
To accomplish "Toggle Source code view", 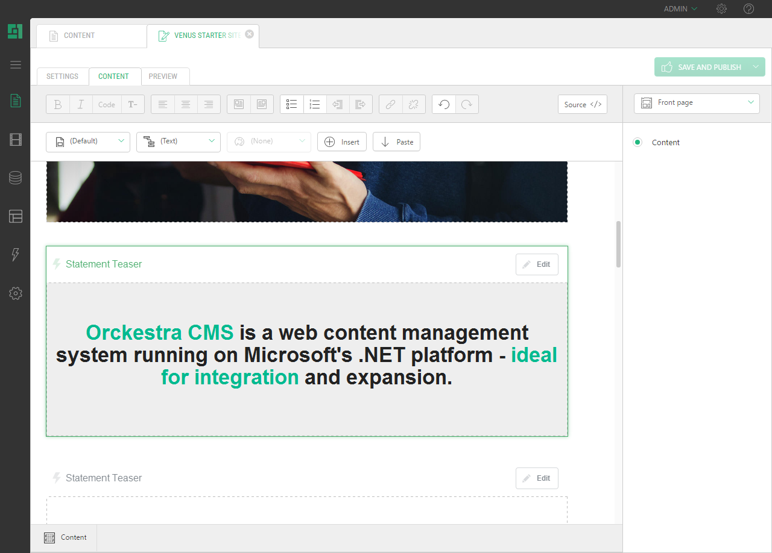I will [582, 104].
